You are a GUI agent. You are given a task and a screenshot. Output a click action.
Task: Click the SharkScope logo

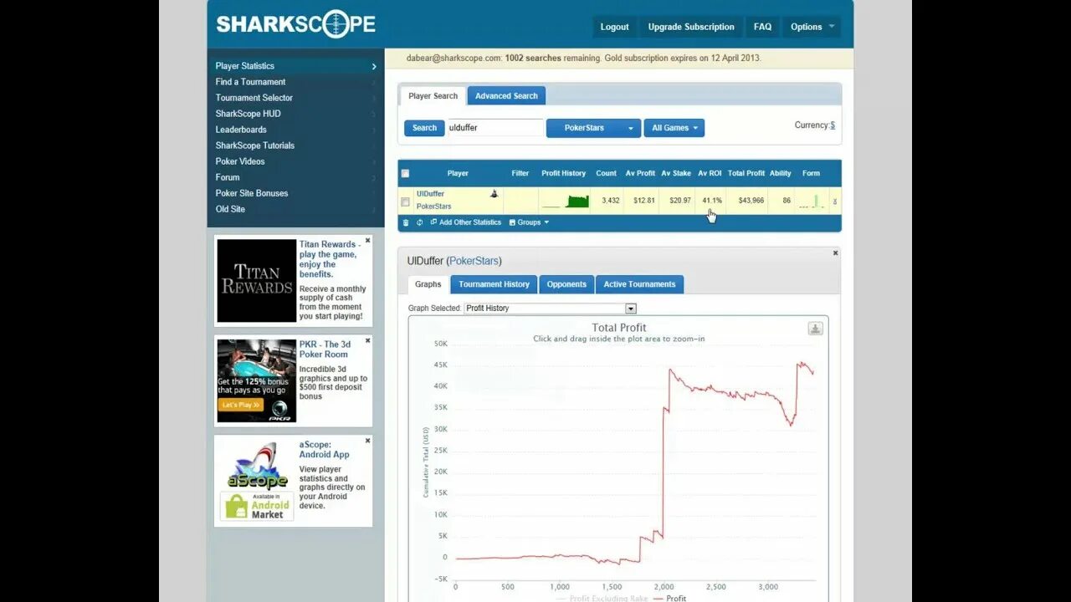point(295,23)
